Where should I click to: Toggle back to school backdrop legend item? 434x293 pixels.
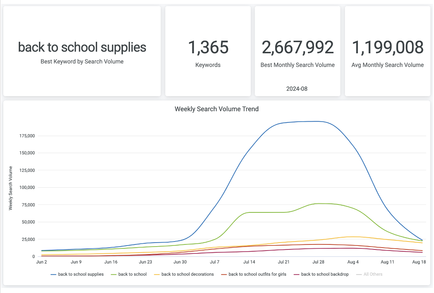pos(321,274)
